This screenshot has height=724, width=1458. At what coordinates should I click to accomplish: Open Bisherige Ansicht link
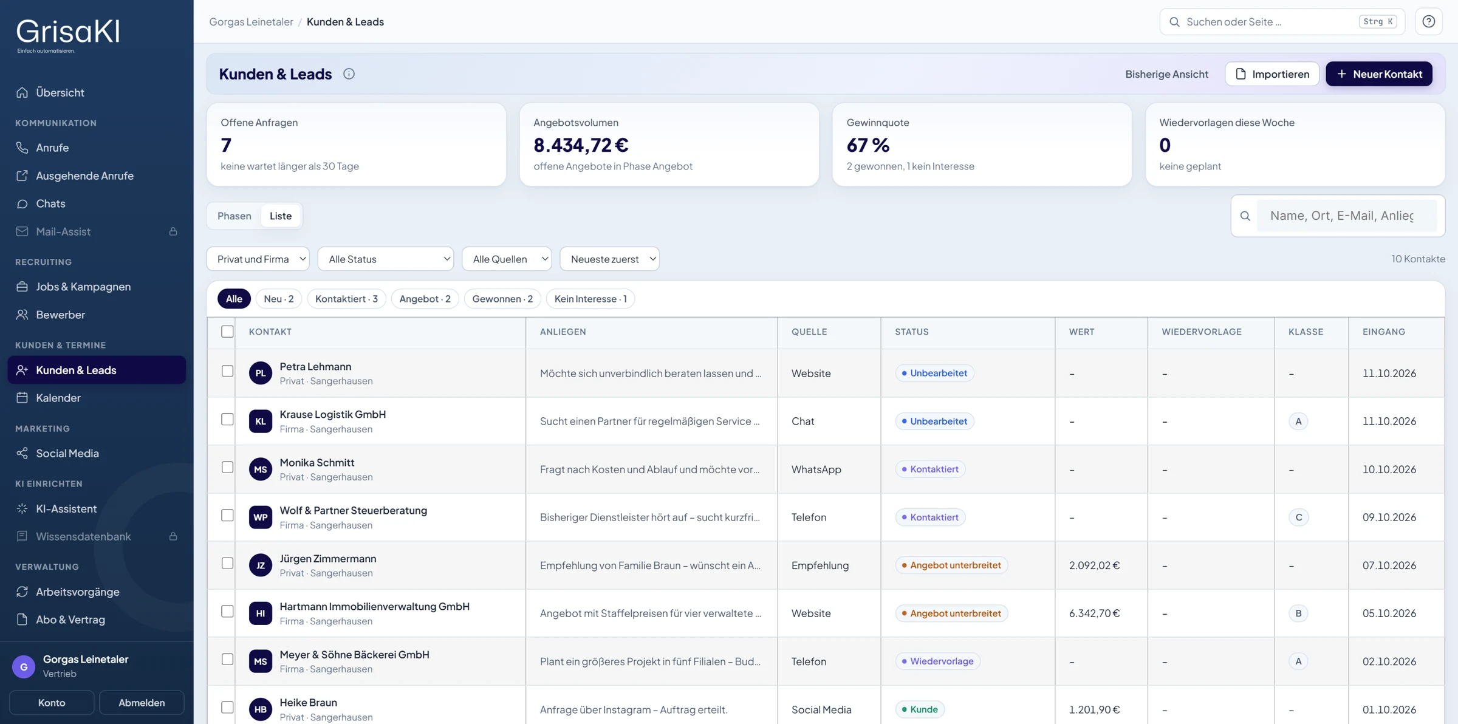point(1166,73)
